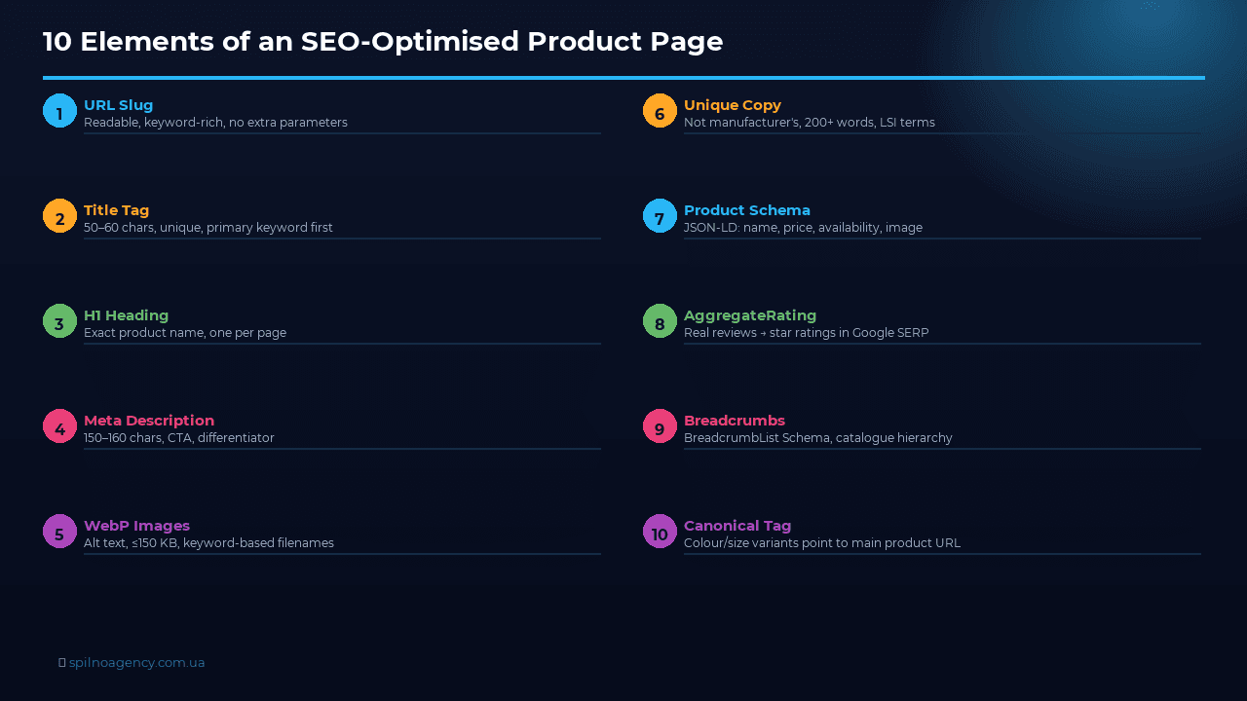Click the blue number 7 circle badge
This screenshot has height=701, width=1247.
[x=660, y=216]
